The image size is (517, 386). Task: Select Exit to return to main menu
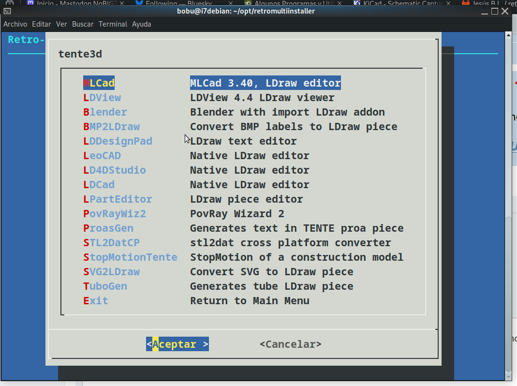pyautogui.click(x=96, y=301)
